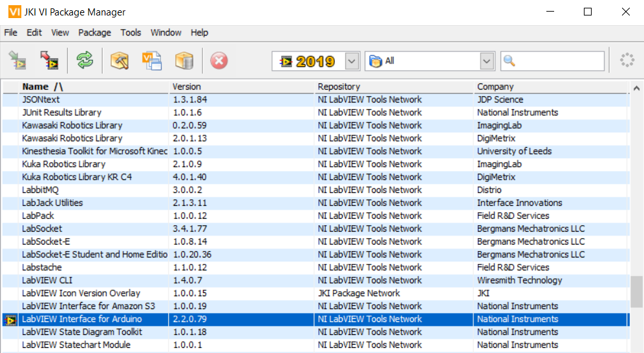The height and width of the screenshot is (353, 644).
Task: Click the Distrio company cell
Action: 551,190
